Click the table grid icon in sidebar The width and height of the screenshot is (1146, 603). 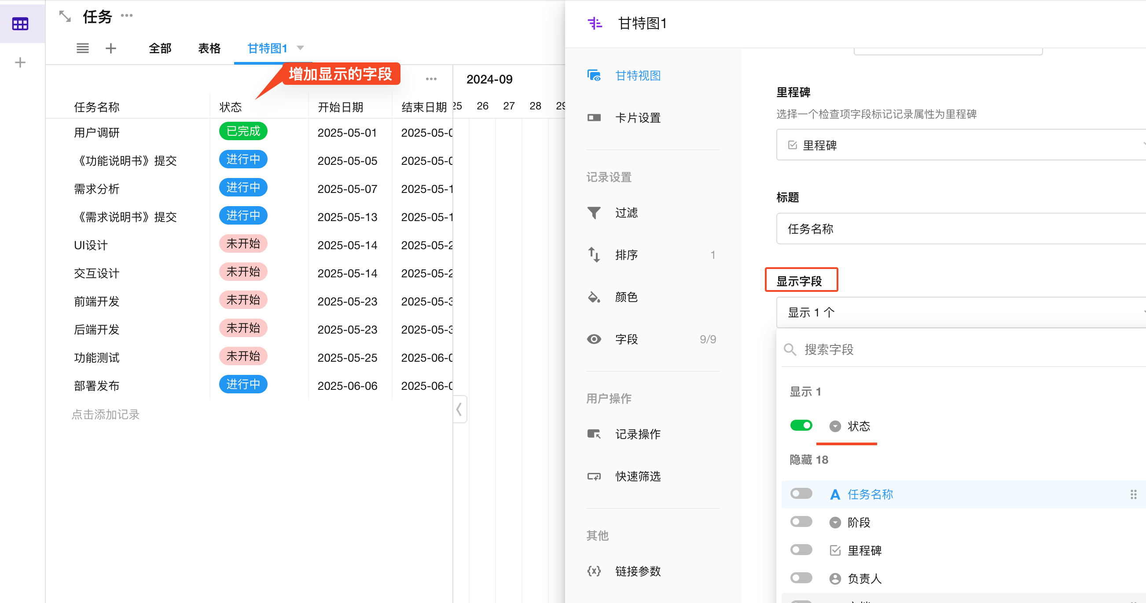click(20, 24)
